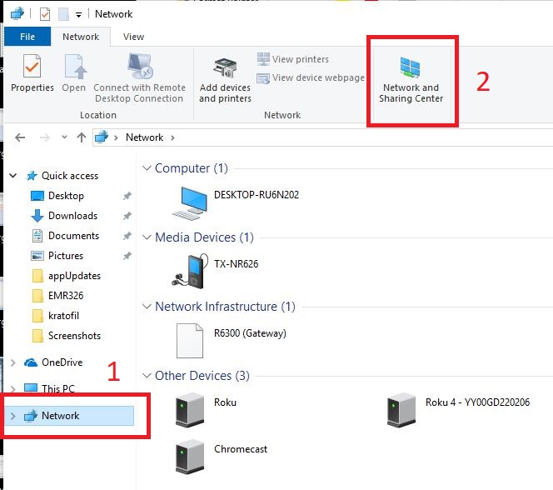Click the Properties icon in ribbon
The height and width of the screenshot is (490, 553).
point(32,66)
